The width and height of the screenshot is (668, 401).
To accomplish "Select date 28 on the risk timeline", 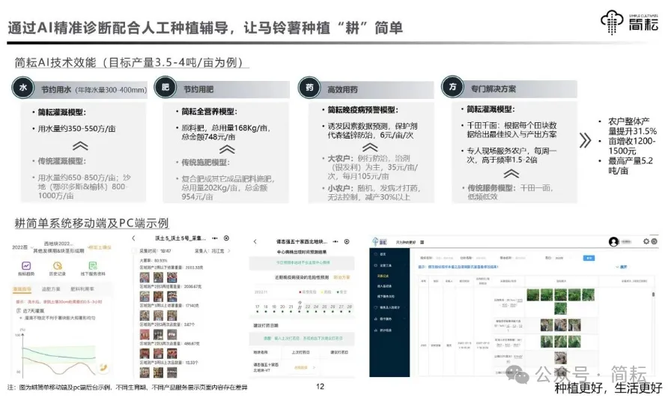I will pos(349,308).
